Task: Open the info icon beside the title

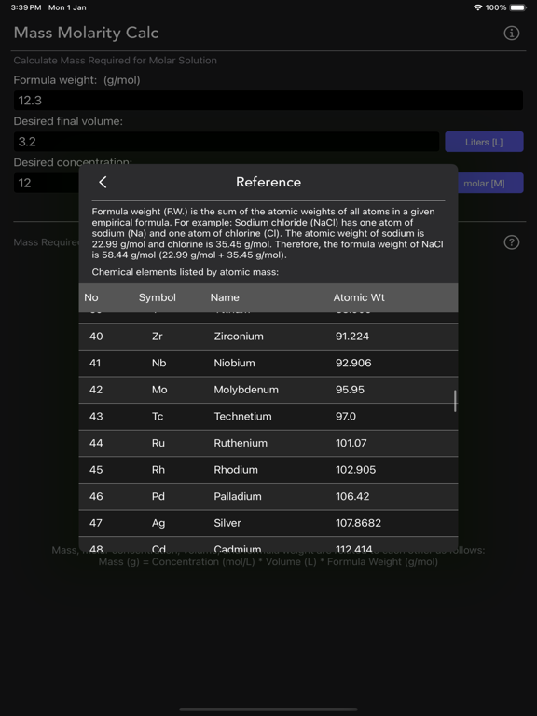Action: coord(512,33)
